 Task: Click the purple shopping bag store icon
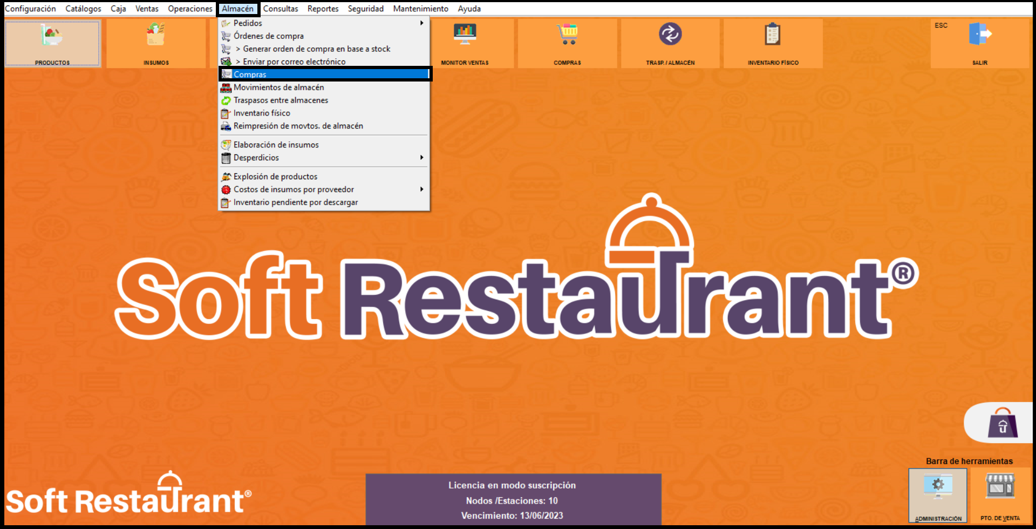[x=1003, y=423]
